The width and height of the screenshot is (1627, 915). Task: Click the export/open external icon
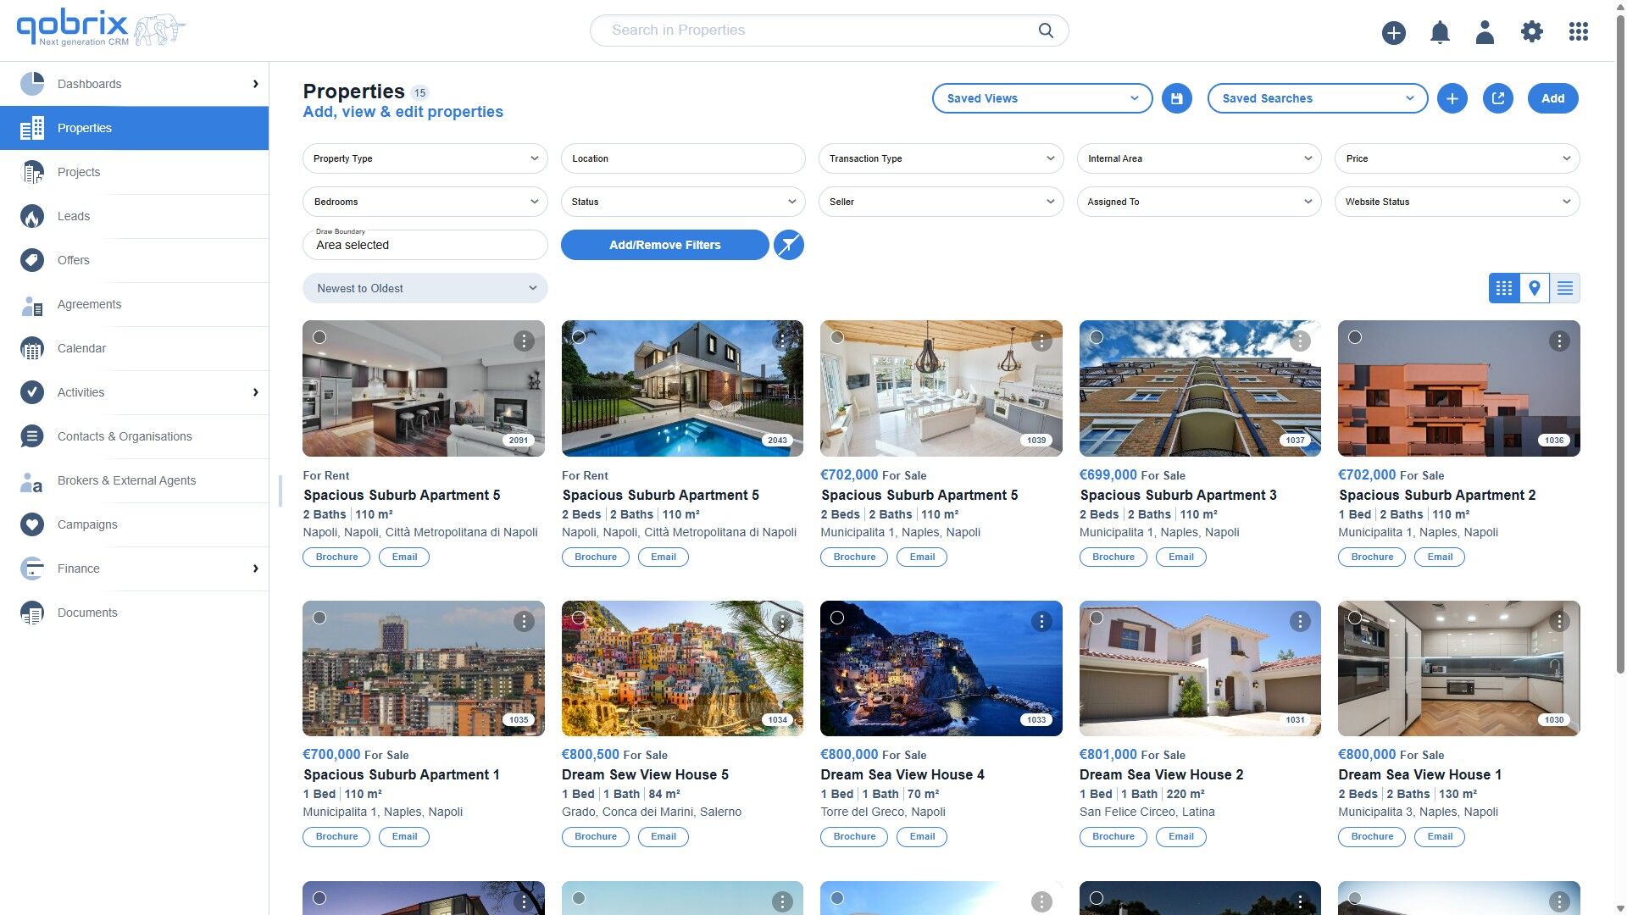pyautogui.click(x=1497, y=98)
